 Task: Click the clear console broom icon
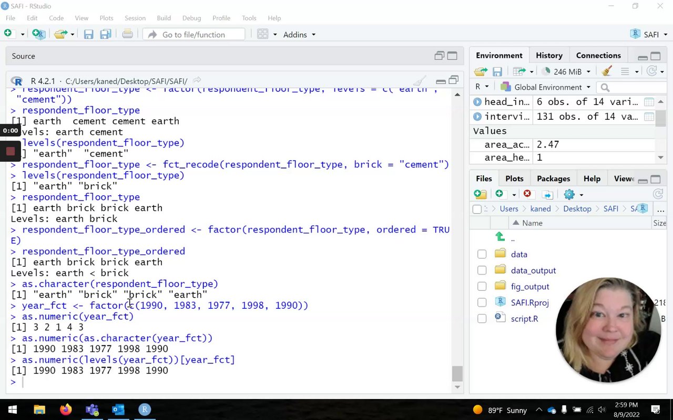click(420, 81)
